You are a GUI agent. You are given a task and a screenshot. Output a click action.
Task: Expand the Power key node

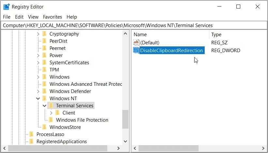coord(38,55)
